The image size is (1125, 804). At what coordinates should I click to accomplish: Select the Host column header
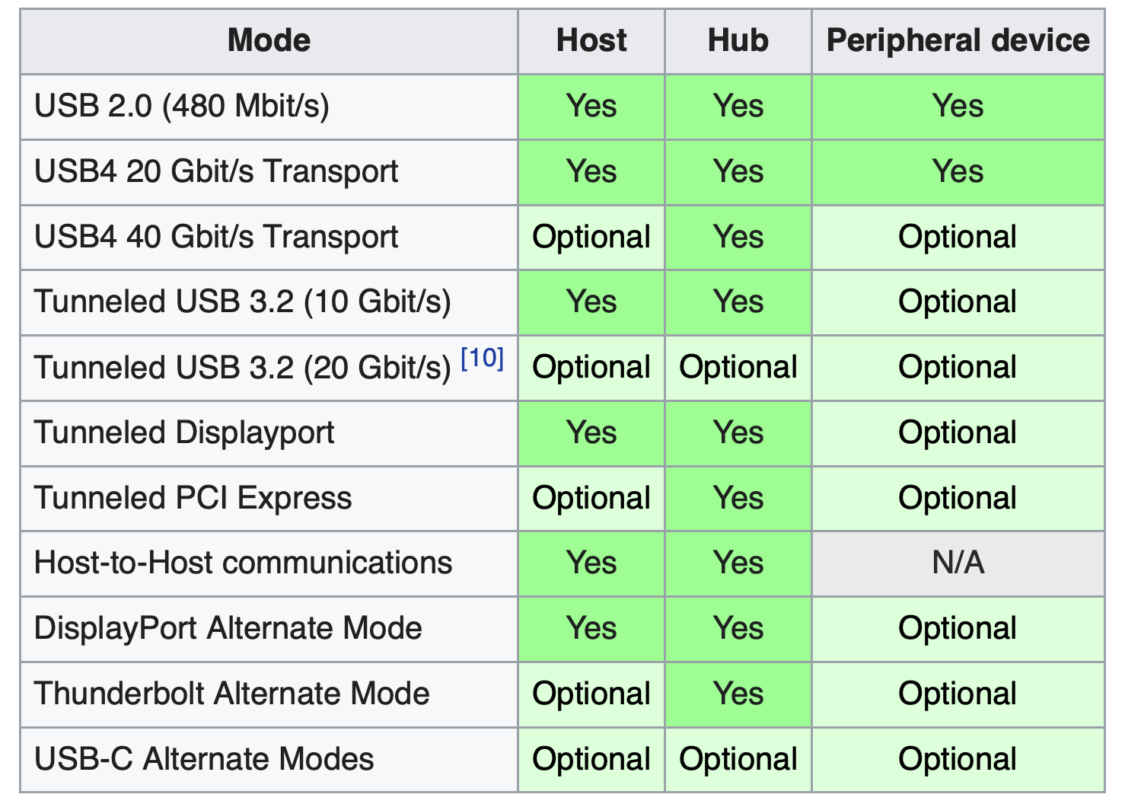tap(591, 40)
